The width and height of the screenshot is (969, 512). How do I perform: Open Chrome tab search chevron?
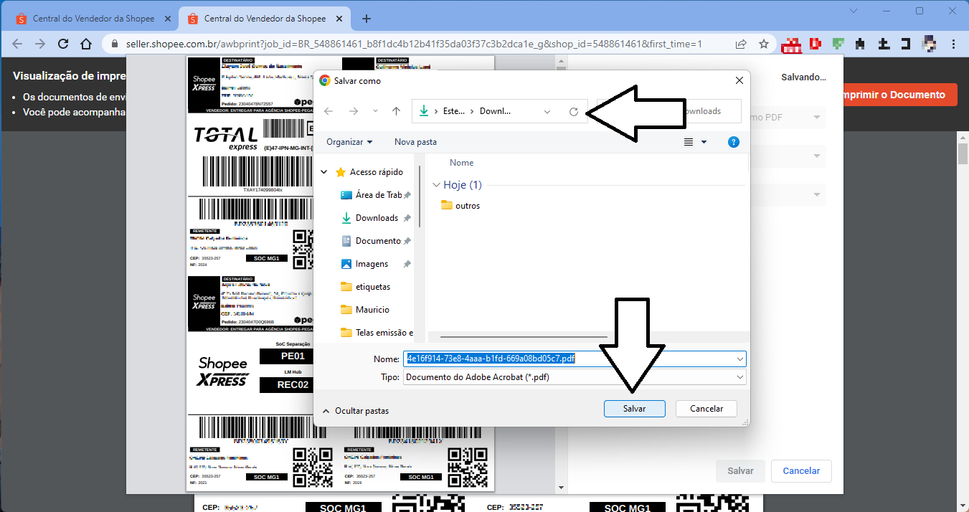point(854,11)
